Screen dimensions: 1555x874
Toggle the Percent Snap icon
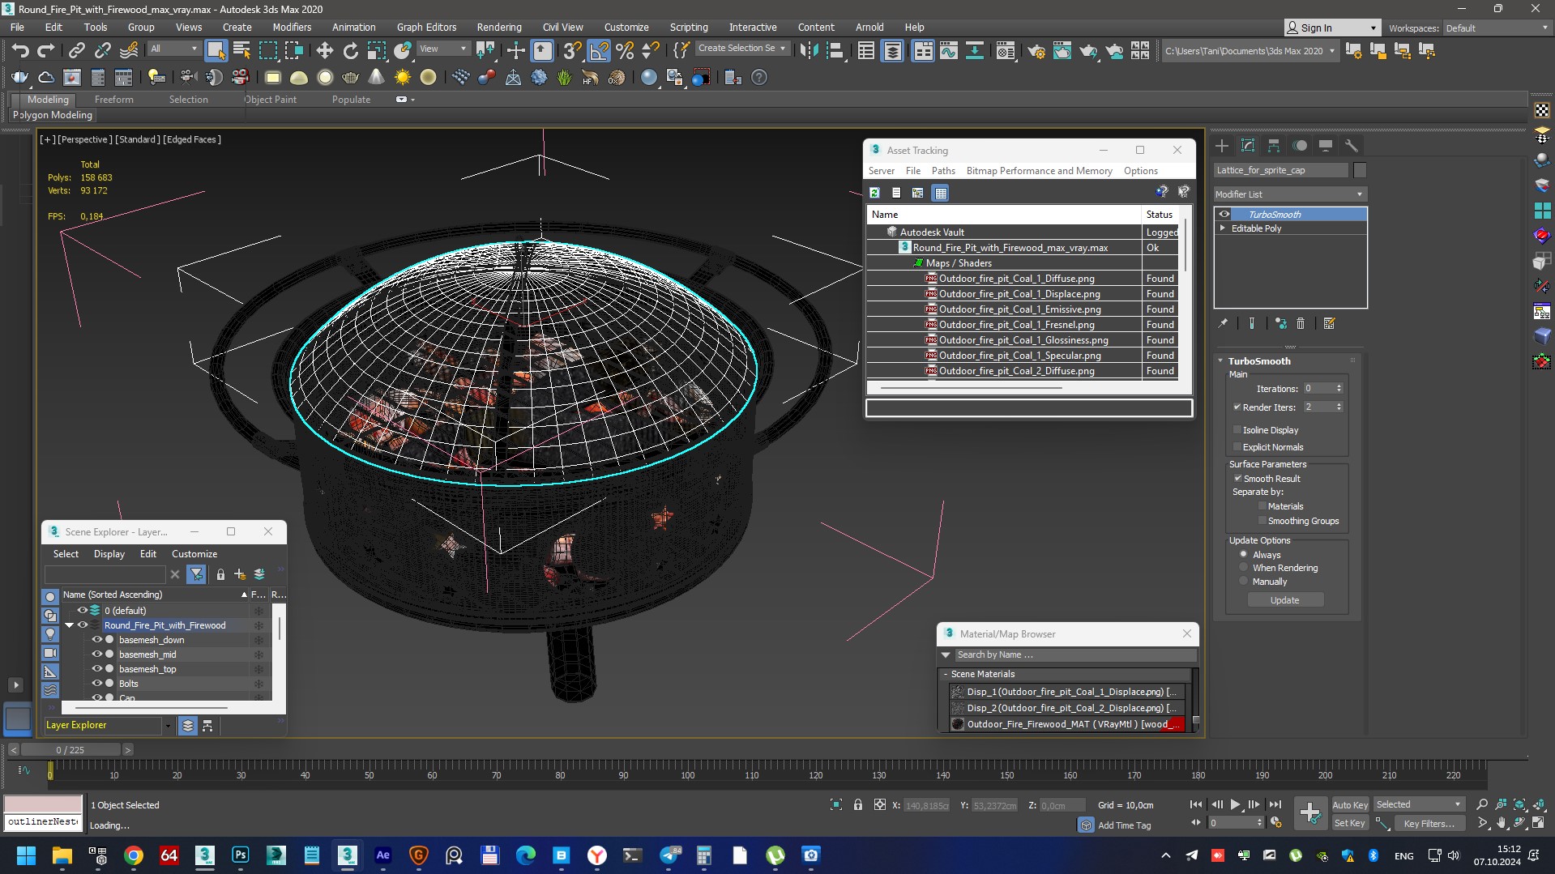625,51
